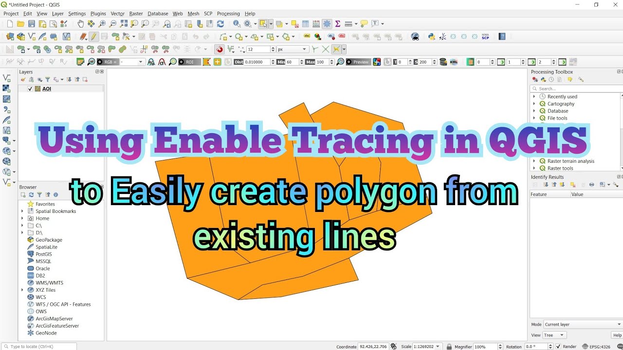Activate the Identify Features tool

tap(237, 24)
